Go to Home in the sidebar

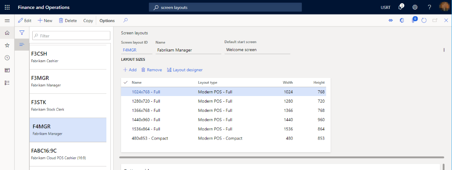(x=7, y=33)
